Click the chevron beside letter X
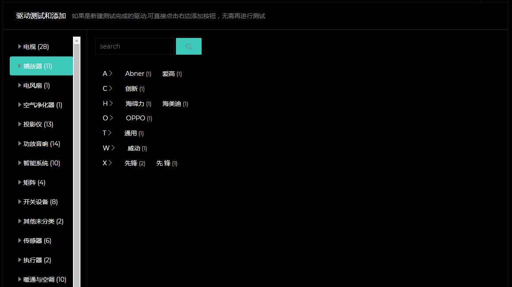The image size is (512, 287). point(111,163)
